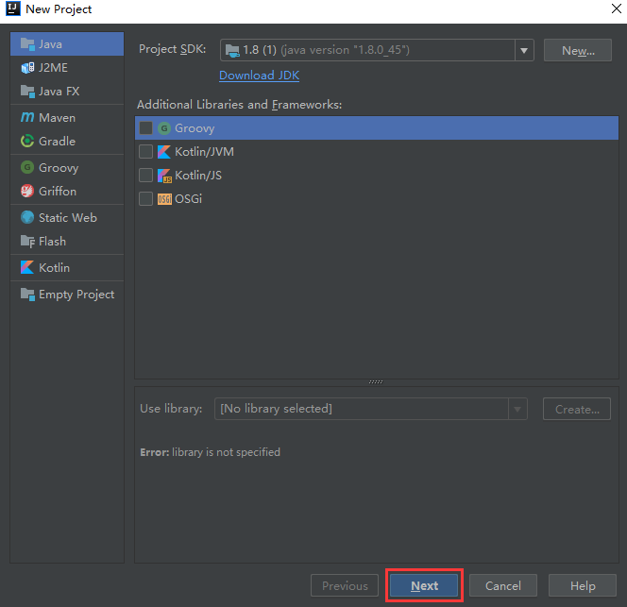Select the Java folder icon in sidebar
Image resolution: width=627 pixels, height=607 pixels.
[27, 44]
